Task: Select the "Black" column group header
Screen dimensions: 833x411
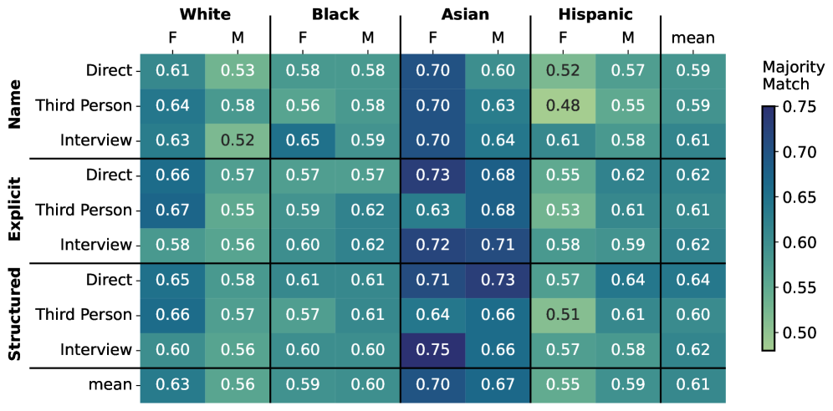Action: pos(335,14)
